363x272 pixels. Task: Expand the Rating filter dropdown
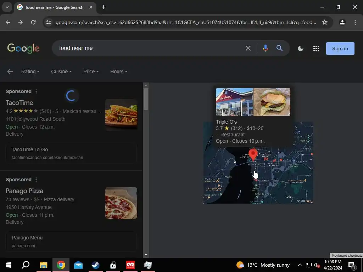[x=30, y=72]
